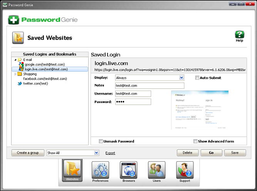Select twitter.com(test) entry

click(36, 83)
